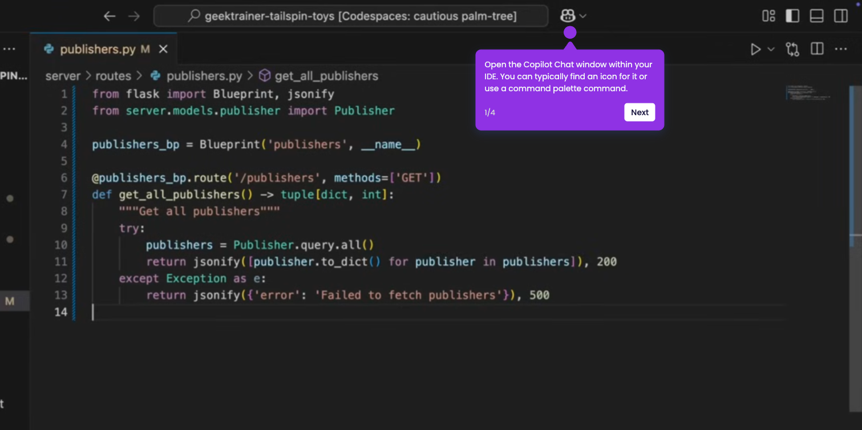The width and height of the screenshot is (862, 430).
Task: Click the minimap code preview
Action: point(808,92)
